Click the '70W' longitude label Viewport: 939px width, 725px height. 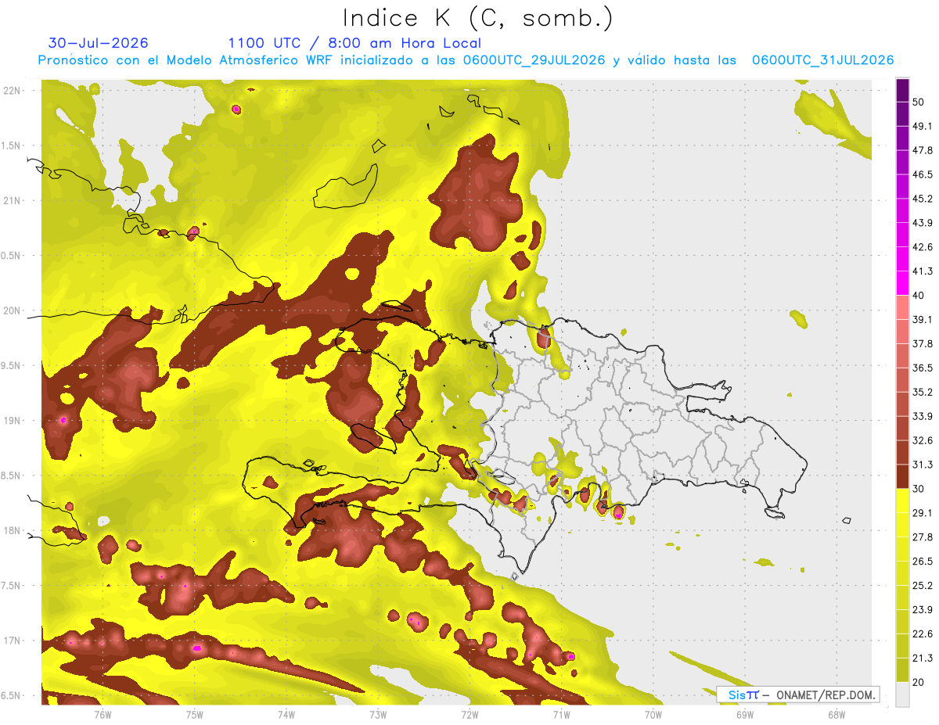pyautogui.click(x=653, y=713)
